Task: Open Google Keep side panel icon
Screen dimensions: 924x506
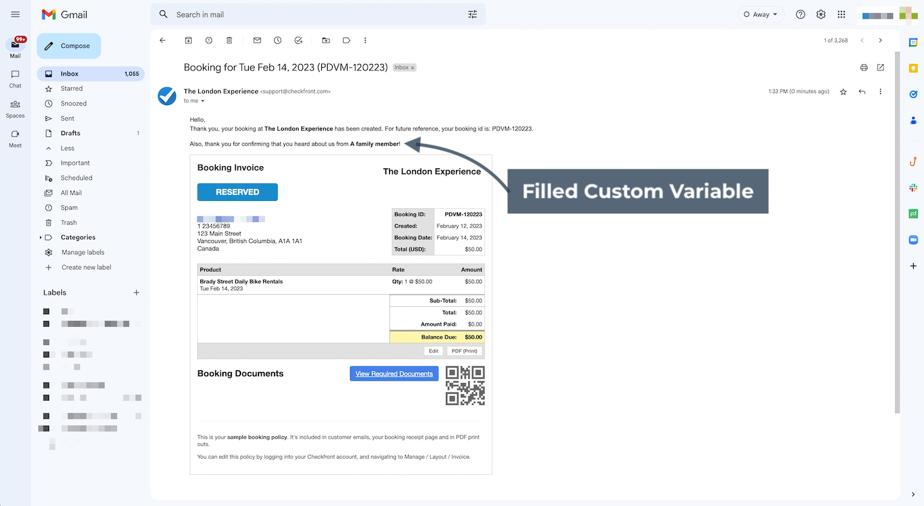Action: click(913, 69)
